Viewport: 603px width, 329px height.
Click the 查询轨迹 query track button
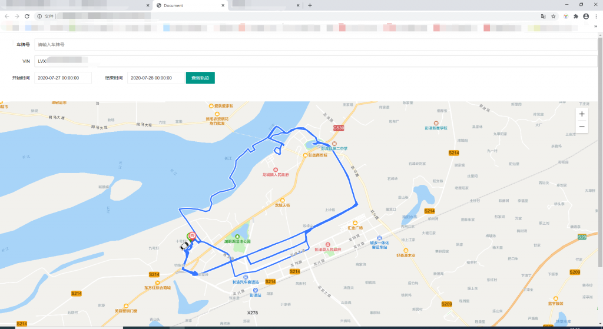[200, 78]
